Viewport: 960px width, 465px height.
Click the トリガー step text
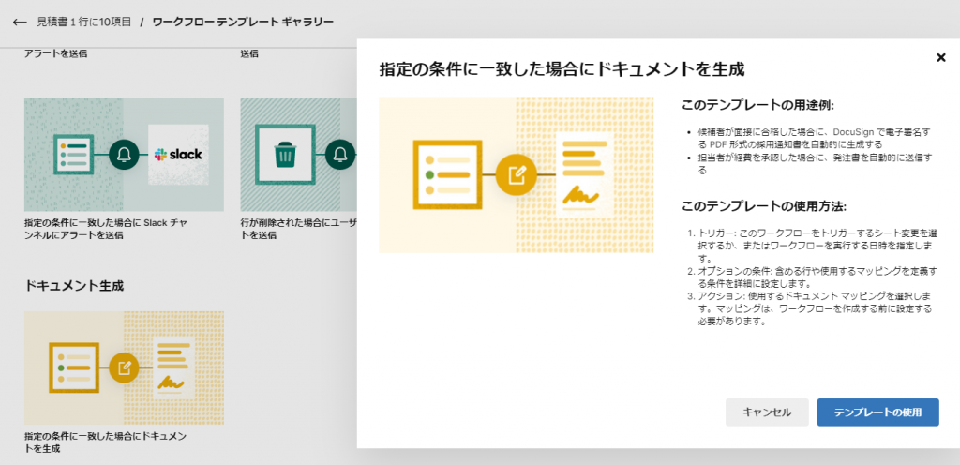pos(817,247)
